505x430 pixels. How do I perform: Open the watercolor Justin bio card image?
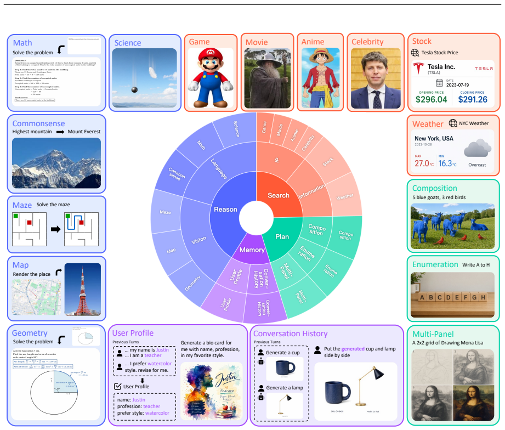(211, 391)
